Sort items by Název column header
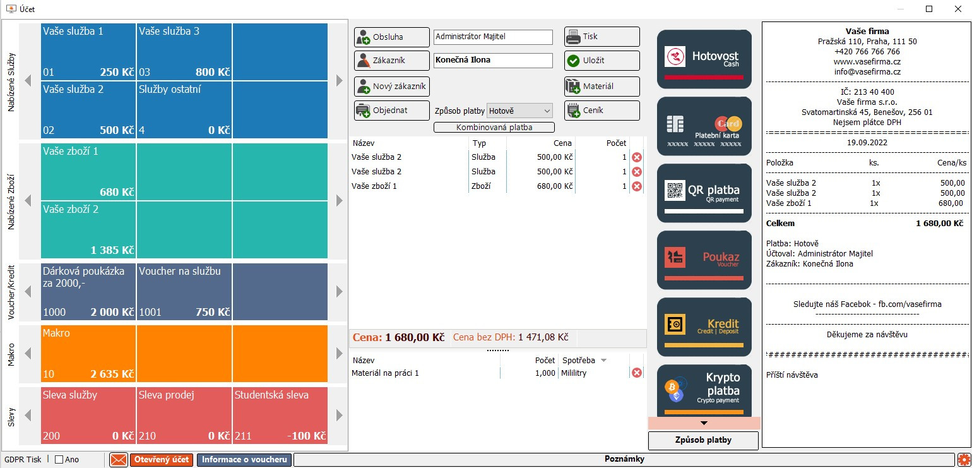This screenshot has height=468, width=972. tap(364, 143)
